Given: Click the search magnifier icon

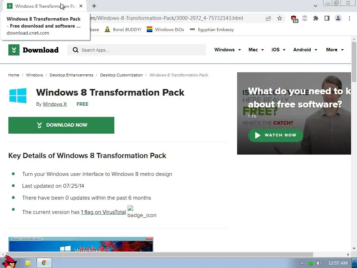Looking at the screenshot, I should tap(75, 50).
